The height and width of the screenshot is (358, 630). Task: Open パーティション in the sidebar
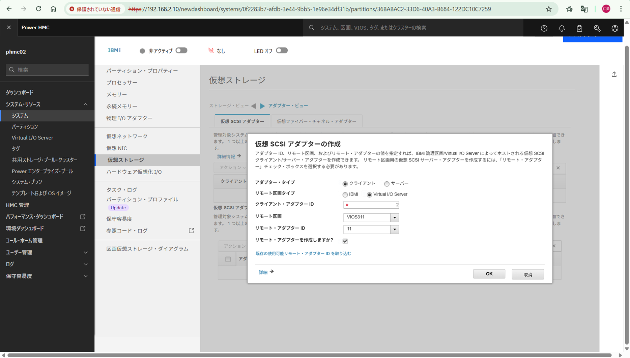25,127
